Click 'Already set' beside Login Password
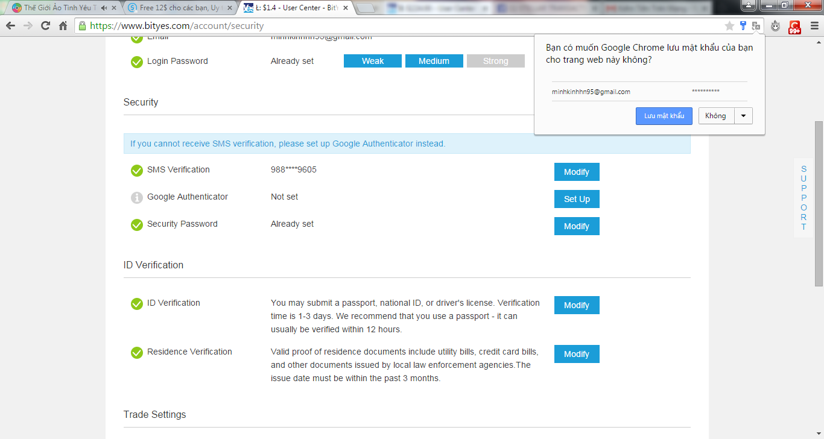The height and width of the screenshot is (439, 824). point(293,61)
